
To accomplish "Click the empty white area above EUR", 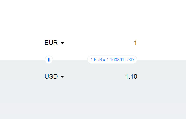I will pyautogui.click(x=93, y=17).
